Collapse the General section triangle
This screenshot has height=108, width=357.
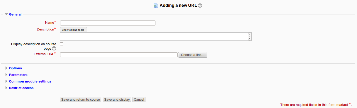point(6,14)
